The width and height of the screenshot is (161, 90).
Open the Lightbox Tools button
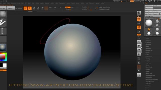153,16
